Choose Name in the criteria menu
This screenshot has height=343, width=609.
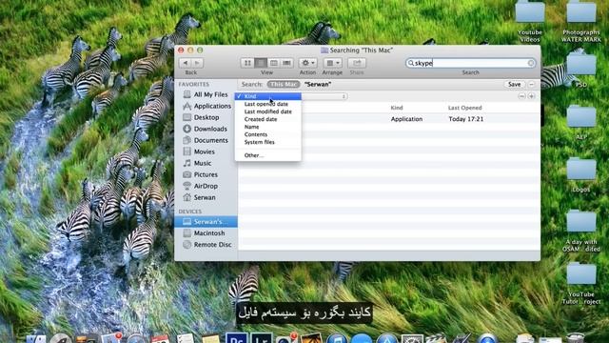[268, 127]
